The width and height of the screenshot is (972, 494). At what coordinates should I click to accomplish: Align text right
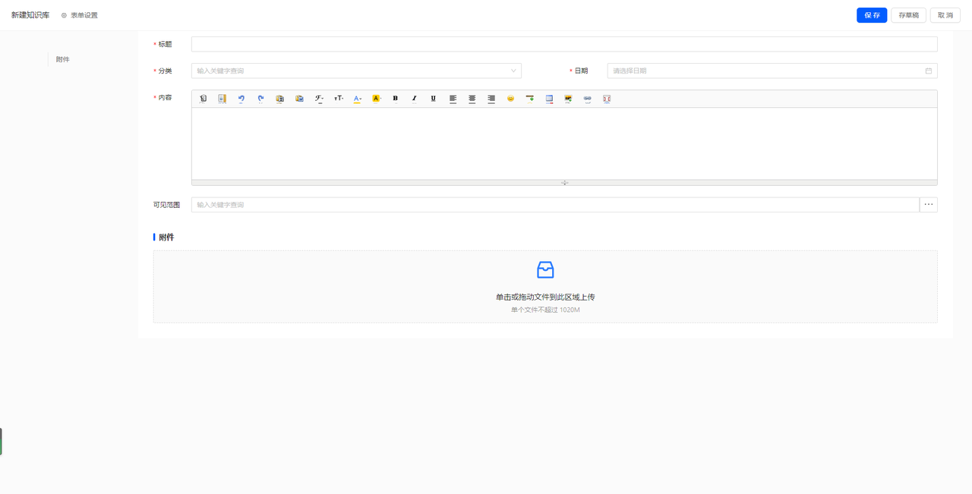pyautogui.click(x=491, y=99)
